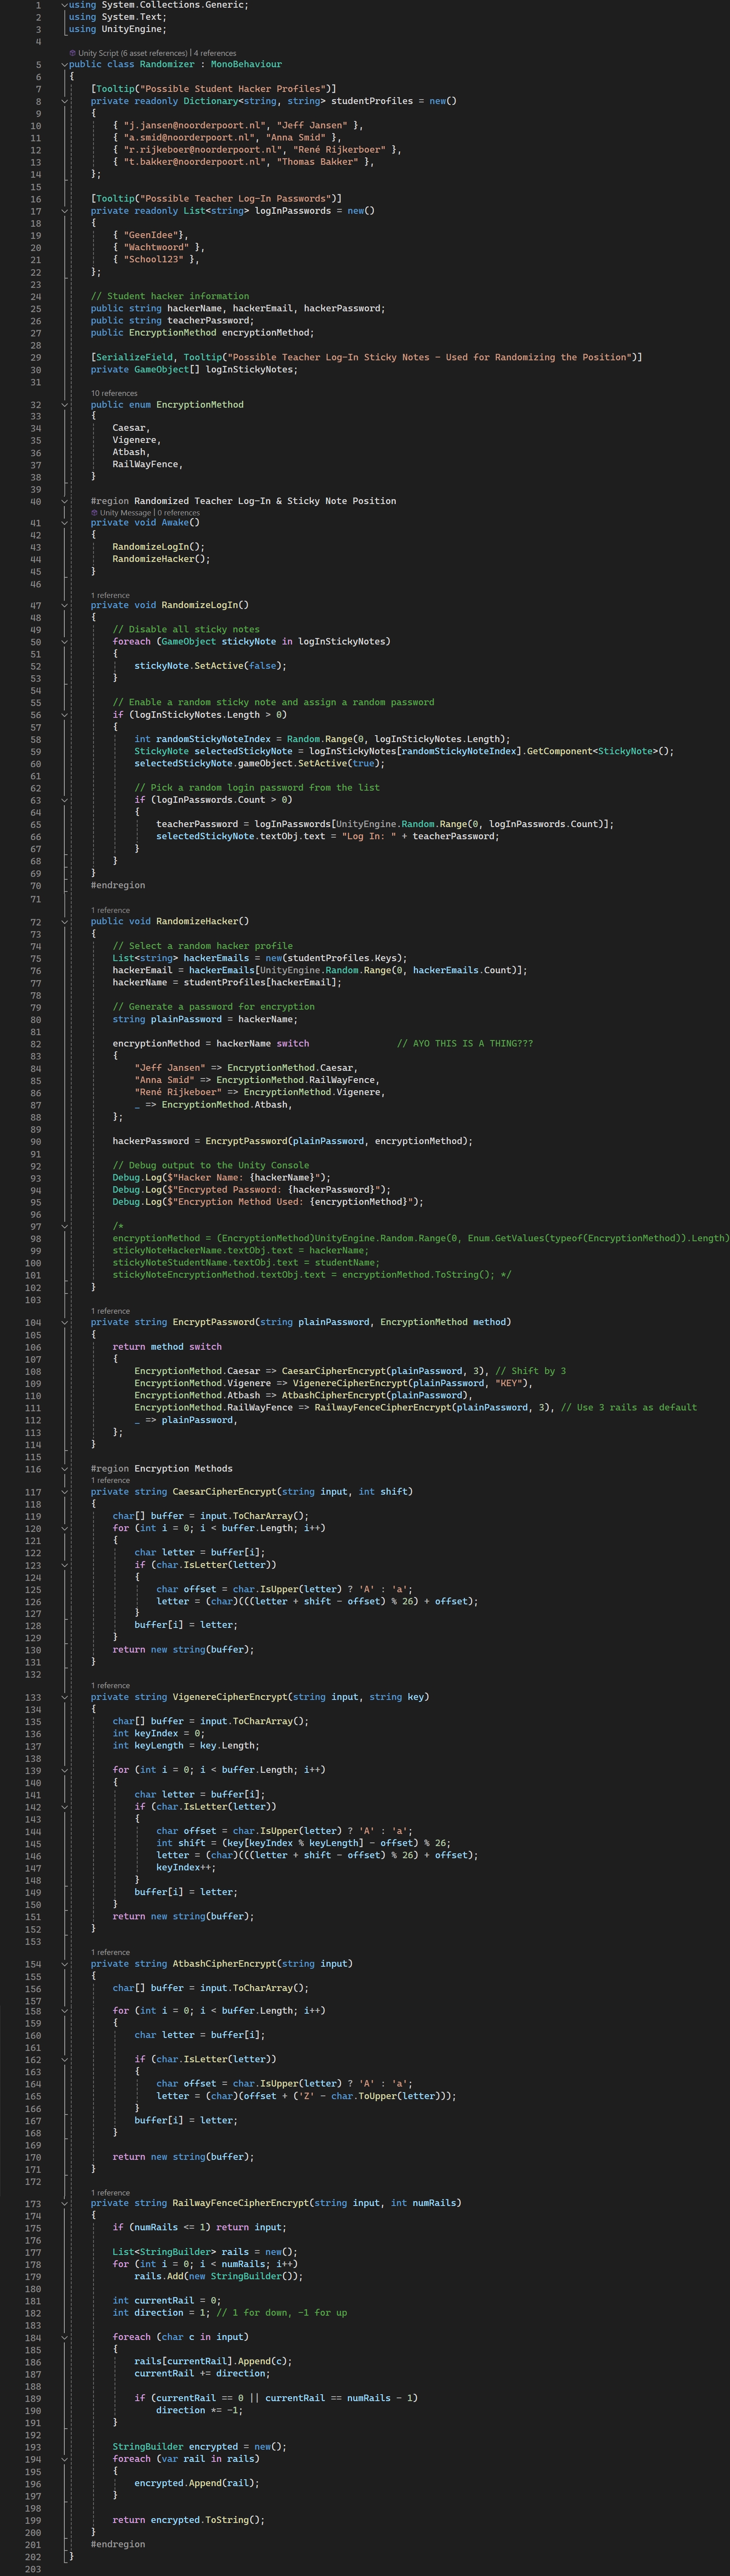This screenshot has width=730, height=2576.
Task: Collapse the using directives block at line 1
Action: pyautogui.click(x=65, y=5)
